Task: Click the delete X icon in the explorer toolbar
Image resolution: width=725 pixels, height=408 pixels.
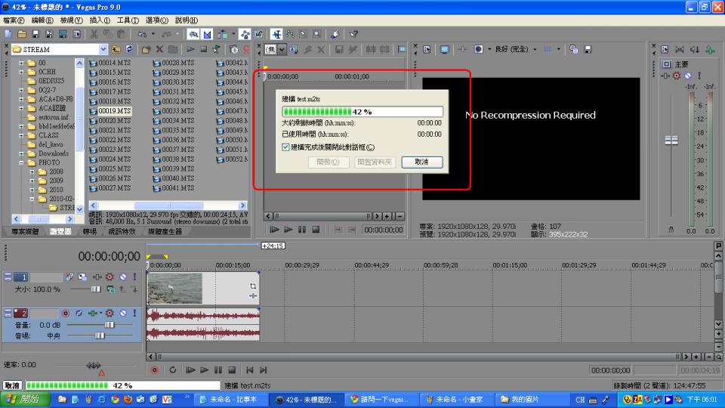Action: [159, 49]
